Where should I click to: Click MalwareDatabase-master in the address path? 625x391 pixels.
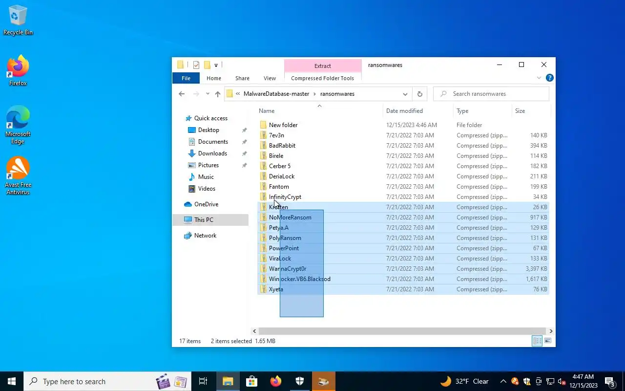[276, 94]
